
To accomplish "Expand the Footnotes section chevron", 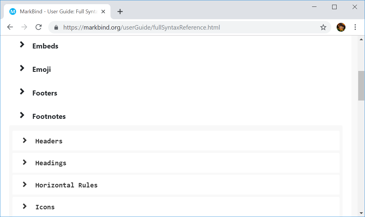I will pos(22,115).
